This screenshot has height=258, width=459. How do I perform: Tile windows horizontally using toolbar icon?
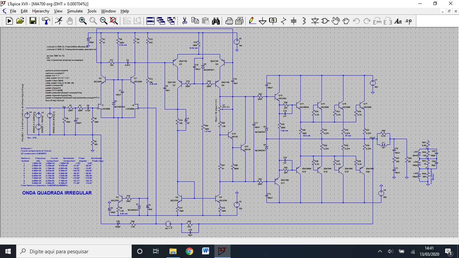(151, 21)
